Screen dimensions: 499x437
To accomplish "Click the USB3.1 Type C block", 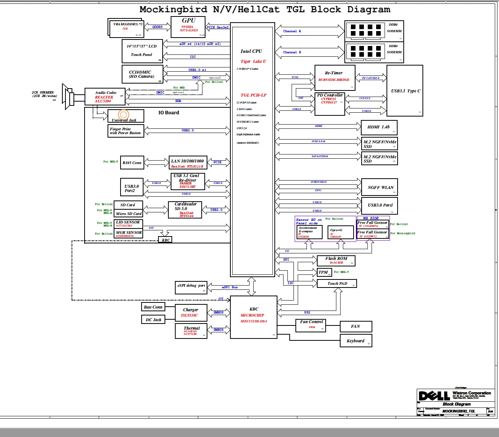I will click(405, 90).
